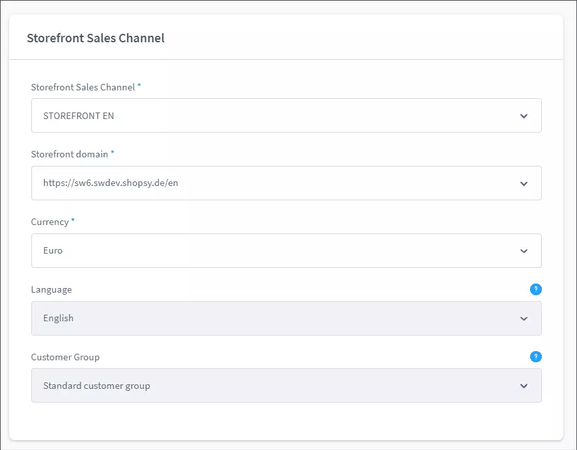Click the Storefront Sales Channel field label
Viewport: 577px width, 450px height.
[x=83, y=87]
